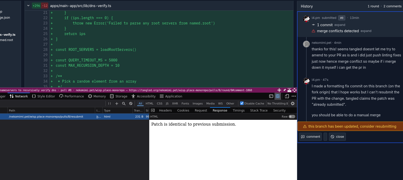Toggle the Raw response switch

point(292,117)
